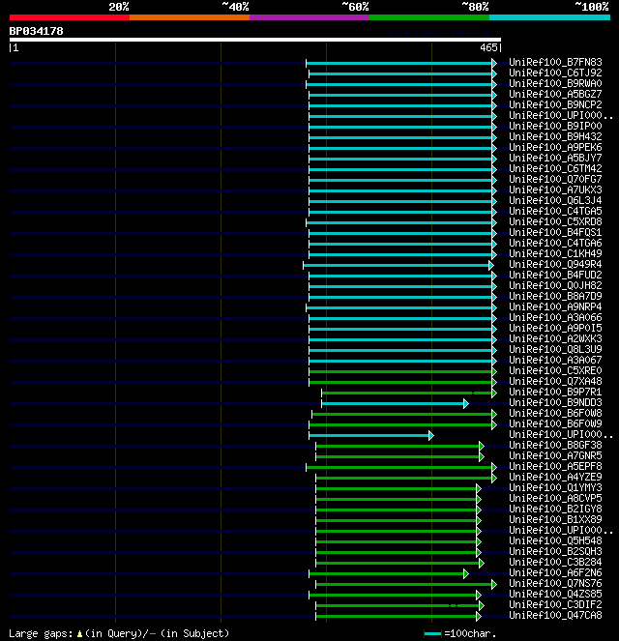Open the UniRef100_C3B284 entry
The image size is (619, 641).
point(555,562)
